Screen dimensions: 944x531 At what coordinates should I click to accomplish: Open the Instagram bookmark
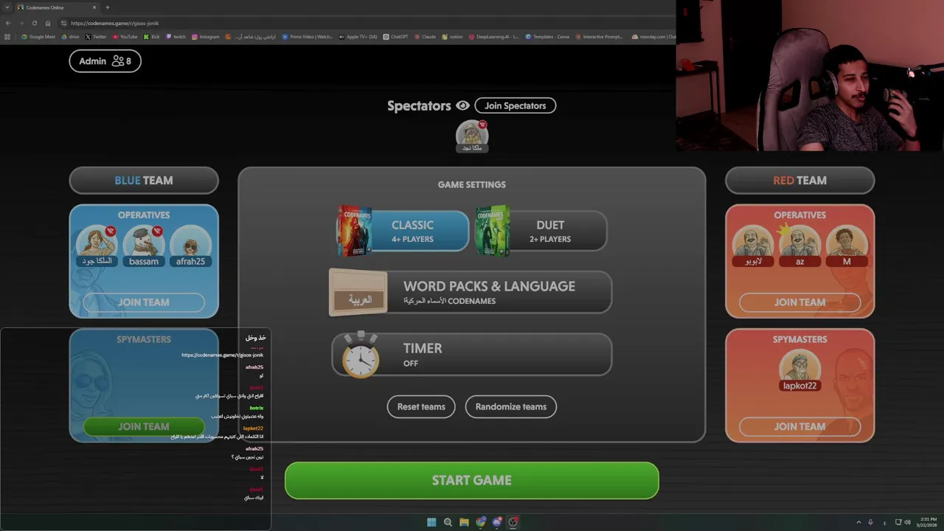coord(205,37)
